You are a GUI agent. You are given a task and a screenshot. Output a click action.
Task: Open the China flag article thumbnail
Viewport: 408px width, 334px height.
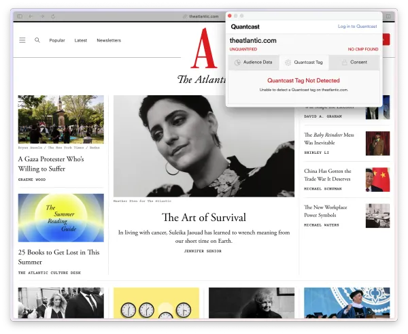point(377,180)
